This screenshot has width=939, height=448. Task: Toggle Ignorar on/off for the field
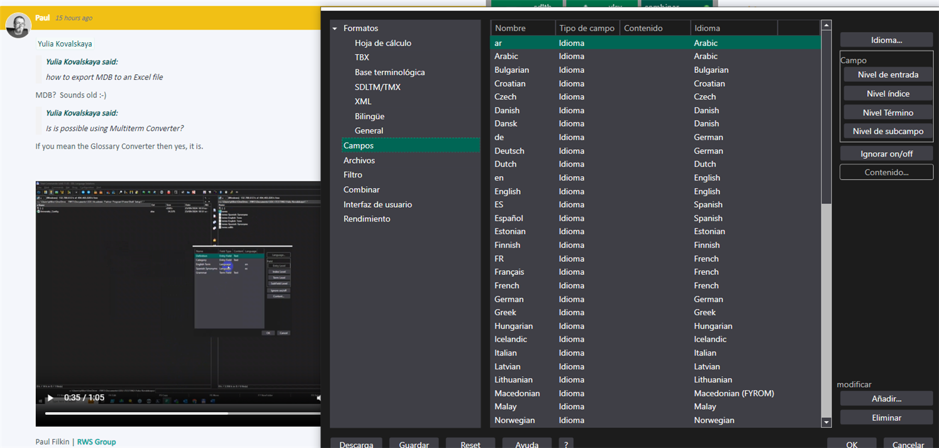[886, 153]
